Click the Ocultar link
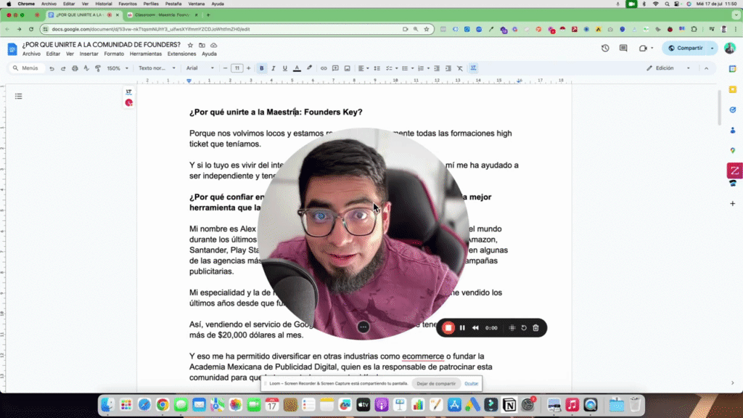 point(471,383)
